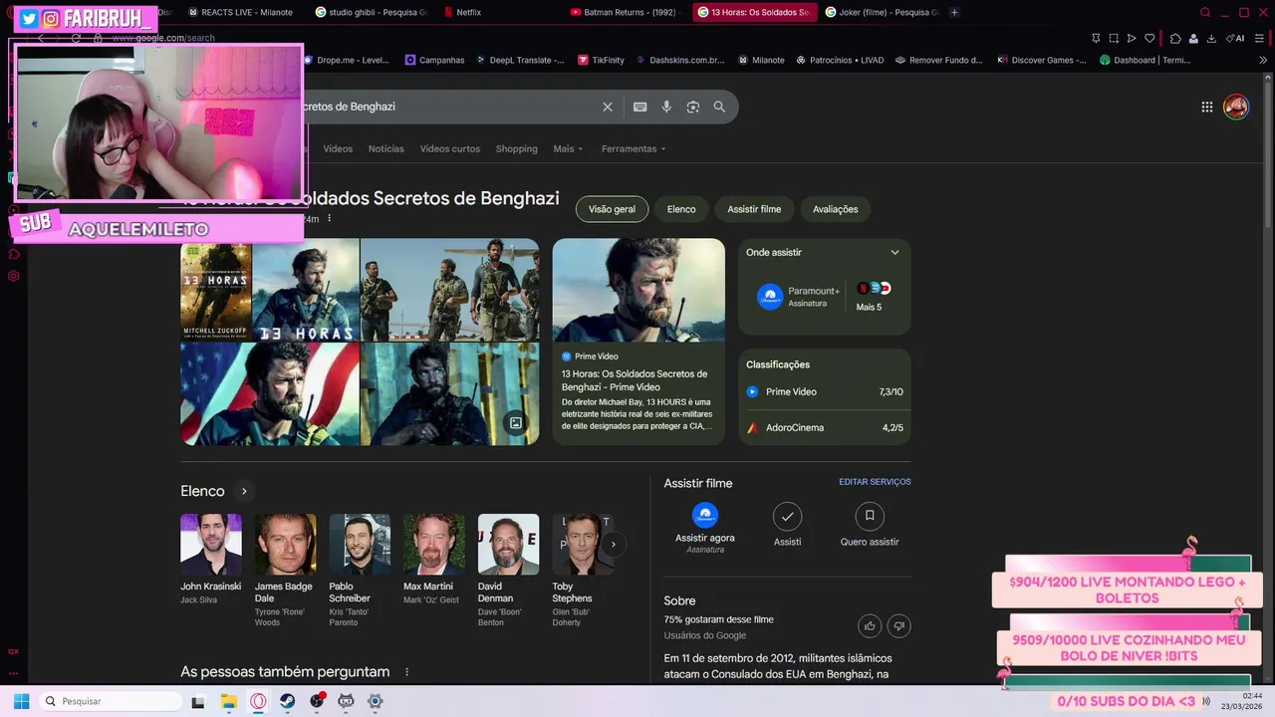Select the Assistir filme chip

pyautogui.click(x=754, y=209)
